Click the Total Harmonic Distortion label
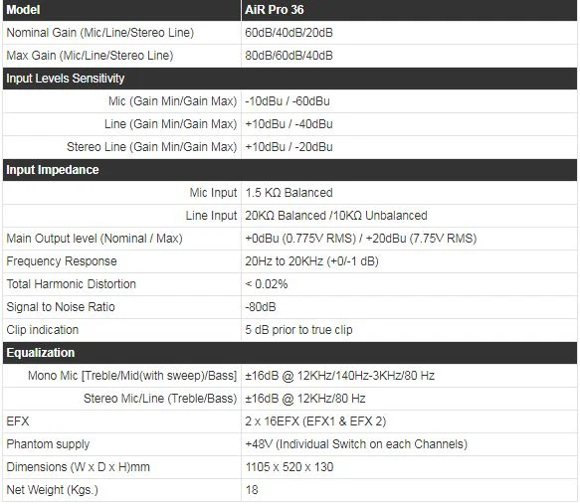The height and width of the screenshot is (504, 580). point(71,284)
